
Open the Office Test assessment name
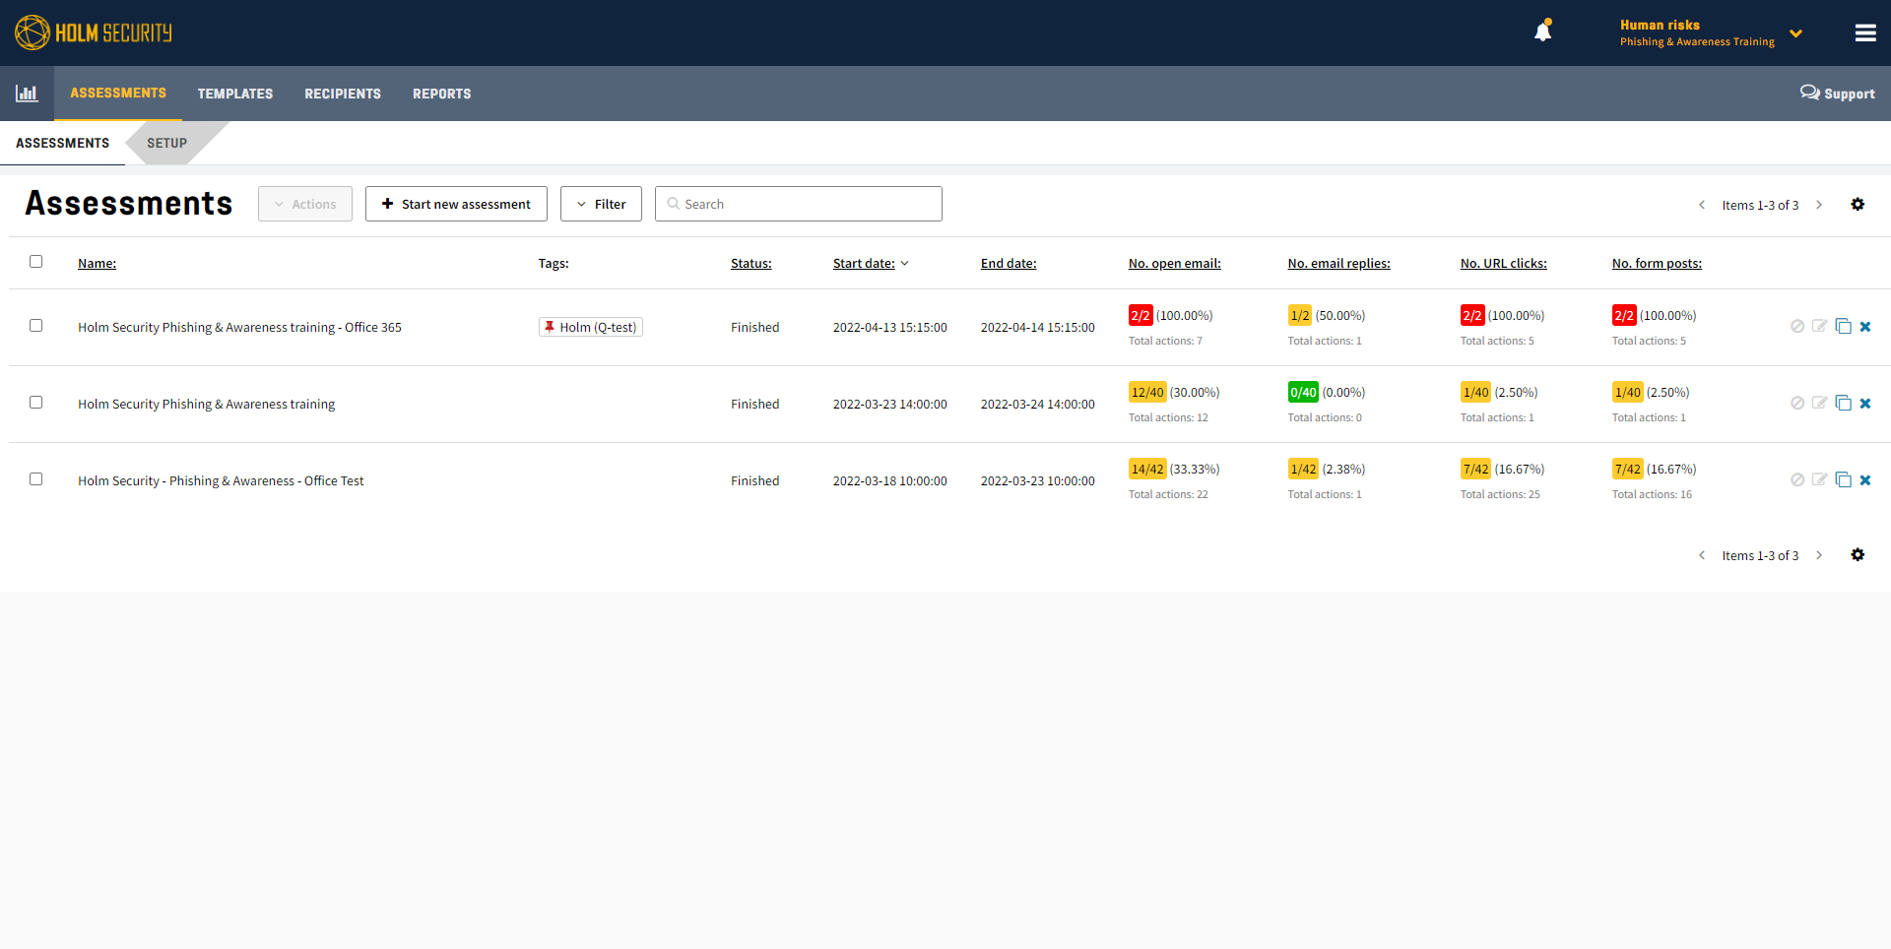222,480
